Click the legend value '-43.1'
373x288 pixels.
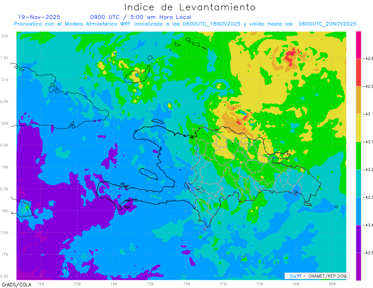pyautogui.click(x=368, y=142)
